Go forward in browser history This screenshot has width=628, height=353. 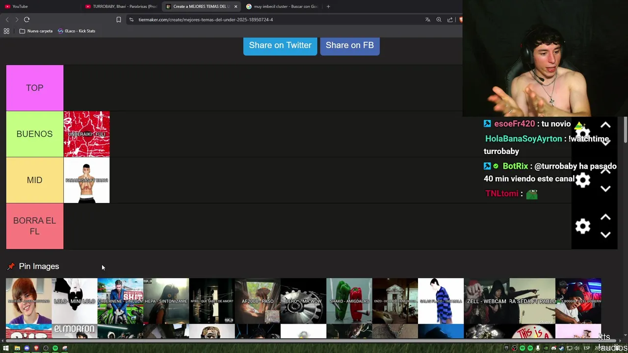[17, 20]
